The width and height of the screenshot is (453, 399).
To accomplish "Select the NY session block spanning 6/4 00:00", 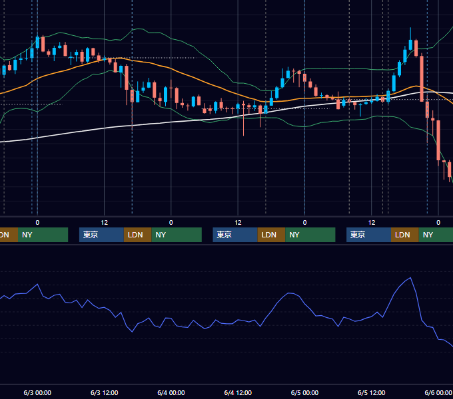I will pos(177,235).
